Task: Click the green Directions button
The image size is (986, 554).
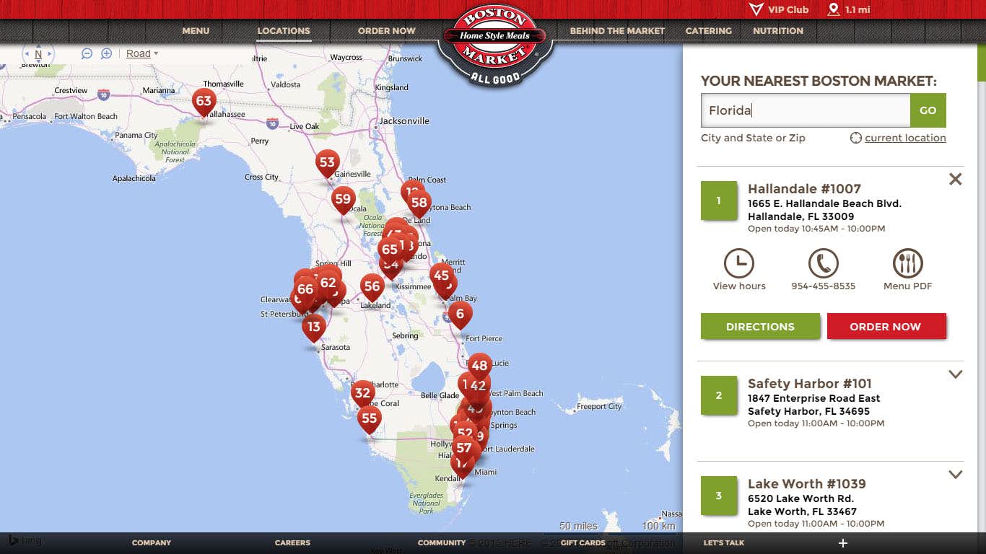Action: pos(760,326)
